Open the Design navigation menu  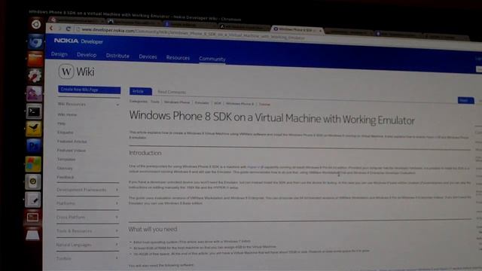click(x=59, y=54)
